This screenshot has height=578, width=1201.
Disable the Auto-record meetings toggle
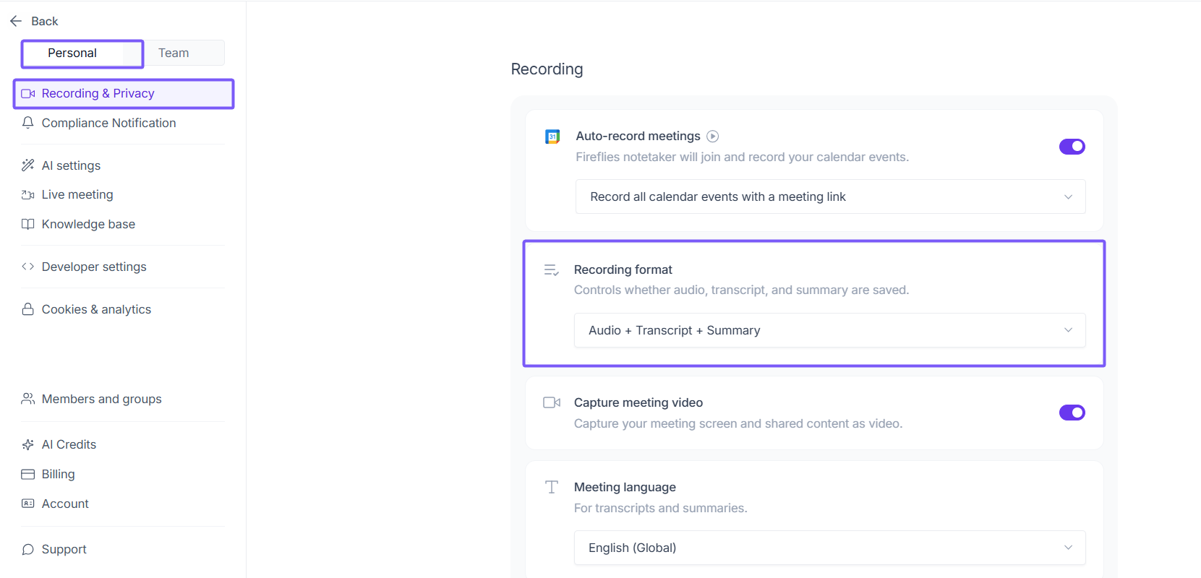[1072, 147]
